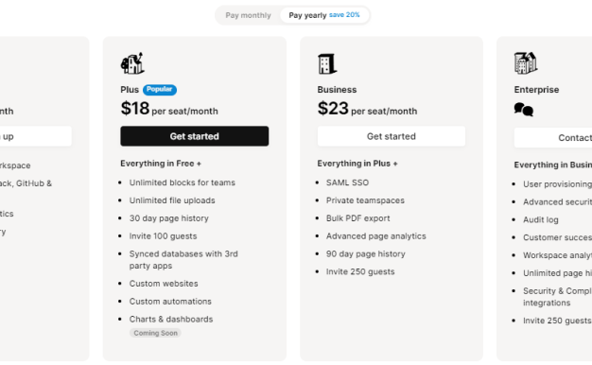Click the $23 per seat/month price
The width and height of the screenshot is (592, 365).
(x=367, y=109)
